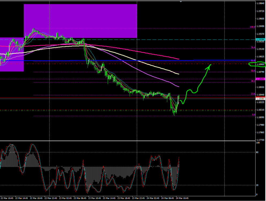Click the 1.18790 price scale label
This screenshot has width=266, height=201.
point(260,72)
